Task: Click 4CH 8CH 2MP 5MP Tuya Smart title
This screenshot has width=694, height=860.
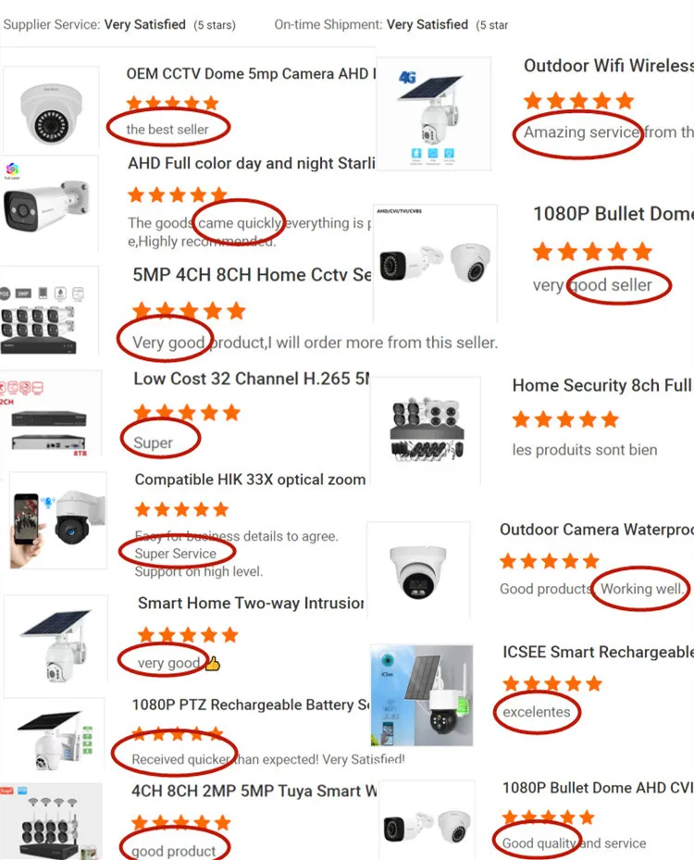Action: coord(254,791)
